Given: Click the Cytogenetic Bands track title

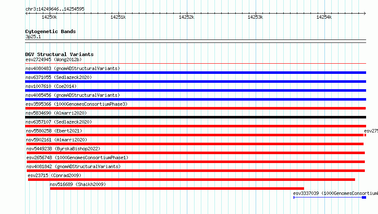Looking at the screenshot, I should click(51, 31).
